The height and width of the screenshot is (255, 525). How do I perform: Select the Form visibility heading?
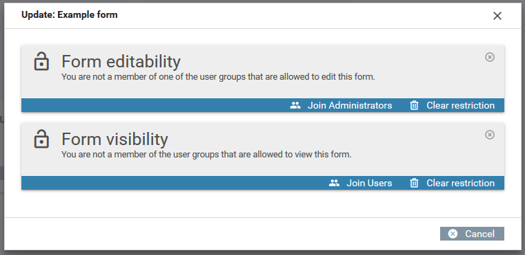[115, 139]
